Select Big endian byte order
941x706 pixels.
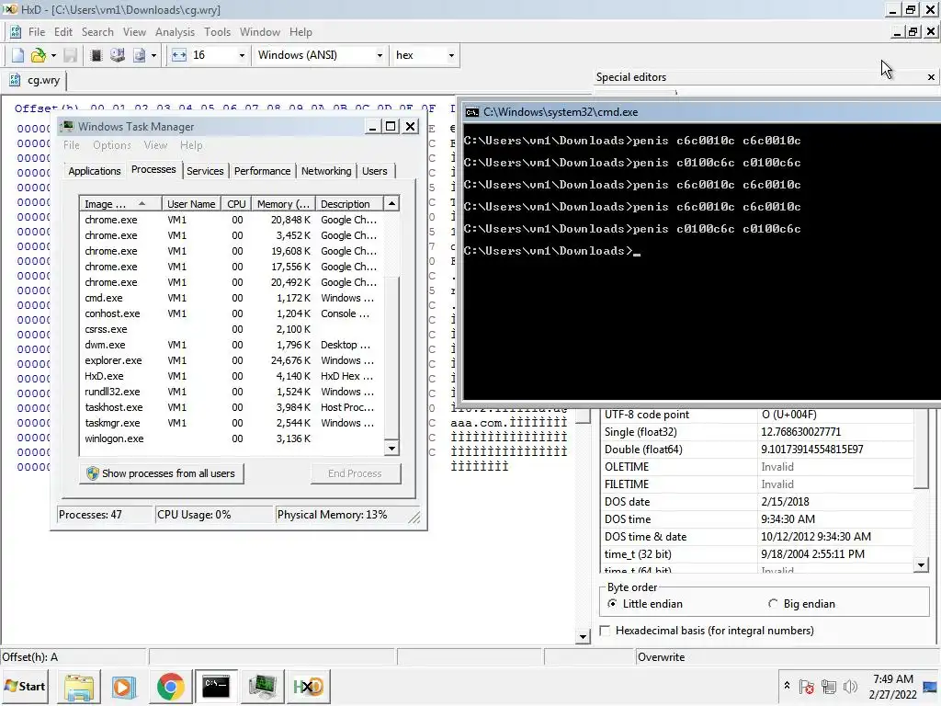[x=801, y=604]
